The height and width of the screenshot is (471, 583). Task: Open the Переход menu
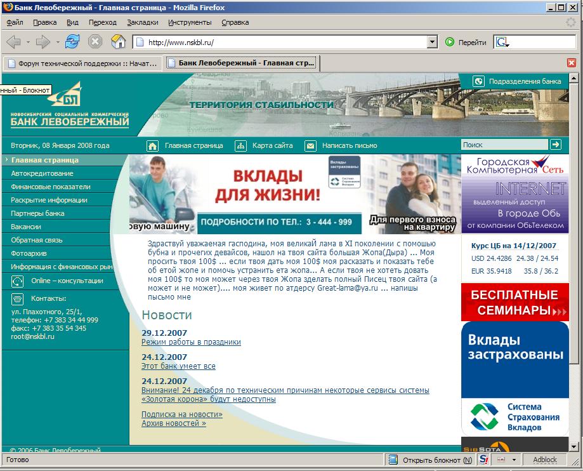pyautogui.click(x=103, y=22)
